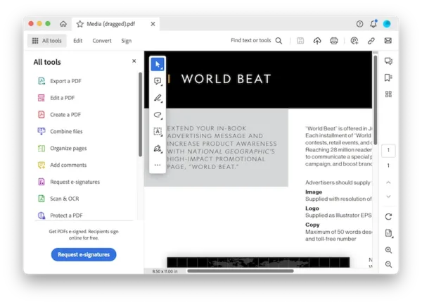Open the notifications bell

(373, 24)
